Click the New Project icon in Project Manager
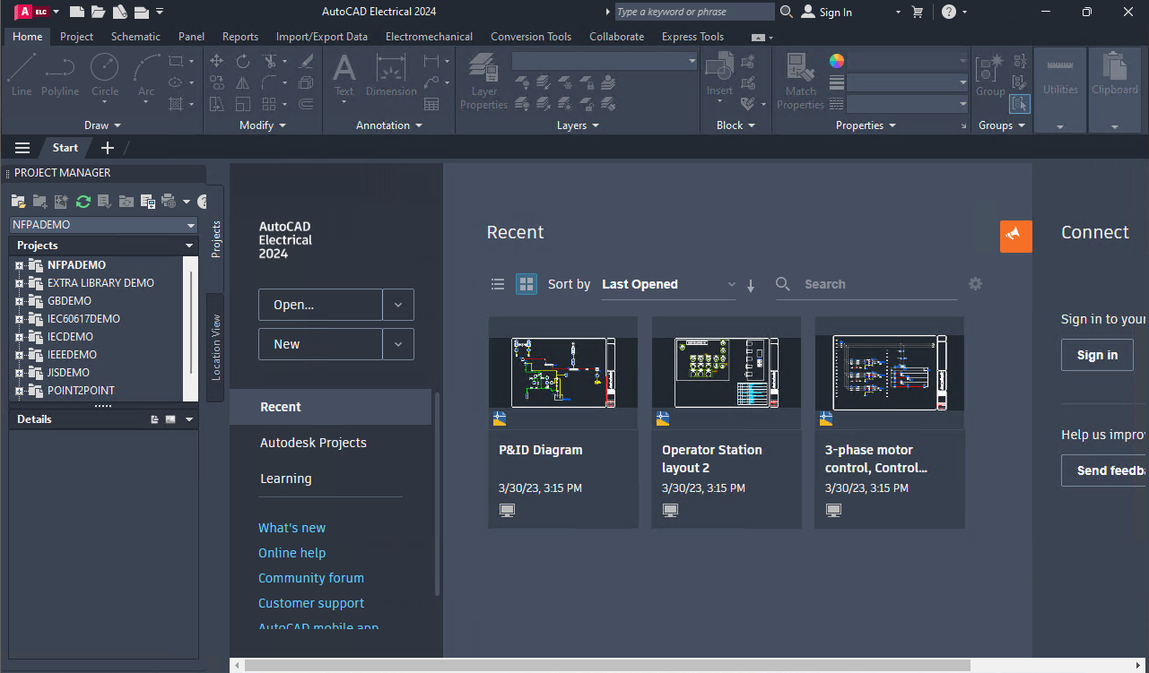The width and height of the screenshot is (1149, 673). [39, 202]
